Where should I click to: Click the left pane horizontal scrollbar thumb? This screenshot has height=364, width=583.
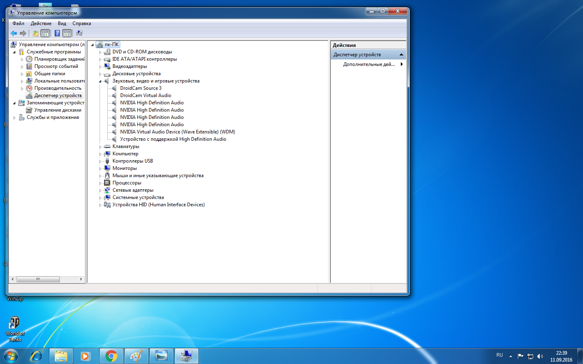pyautogui.click(x=38, y=279)
